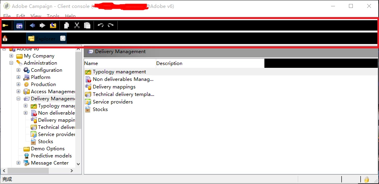Screen dimensions: 379x184
Task: Select Configuration gear node in tree
Action: pos(46,70)
